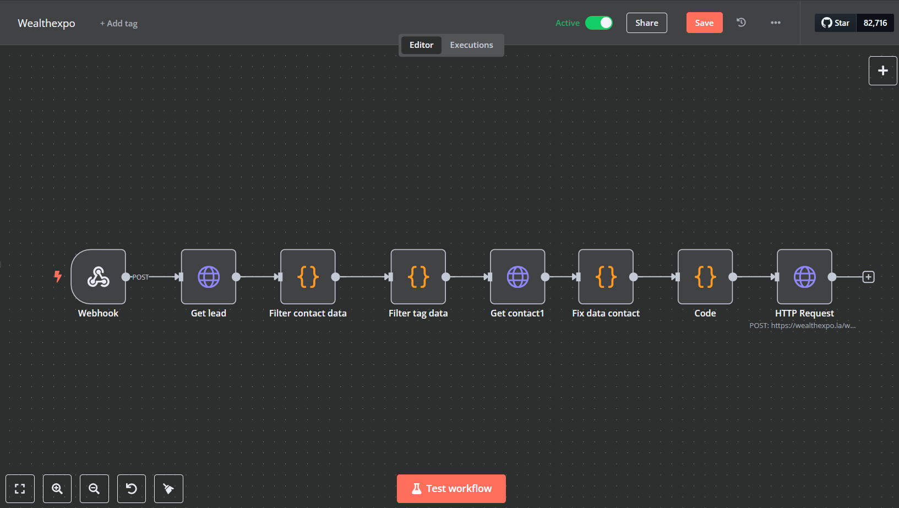Run the Test workflow button
The height and width of the screenshot is (508, 899).
[451, 489]
